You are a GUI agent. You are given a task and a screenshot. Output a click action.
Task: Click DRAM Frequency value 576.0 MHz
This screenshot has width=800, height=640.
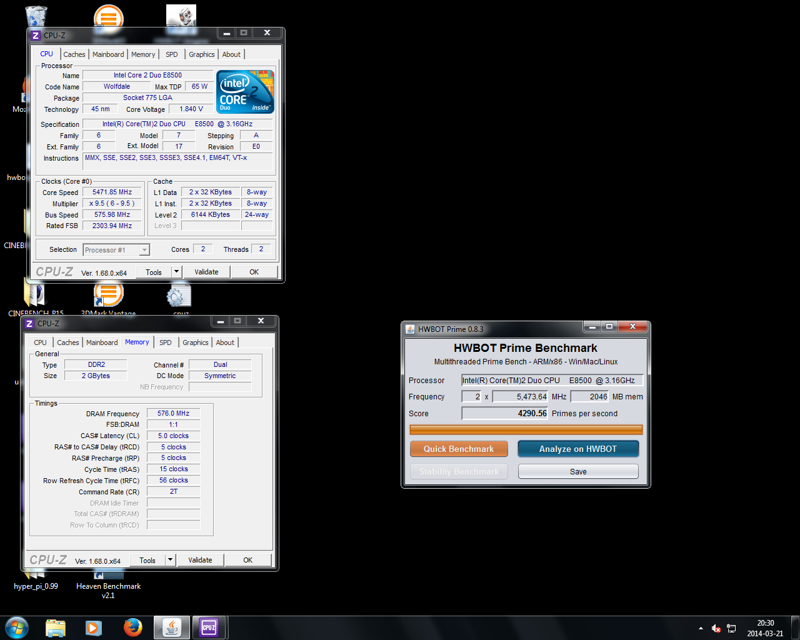tap(174, 413)
